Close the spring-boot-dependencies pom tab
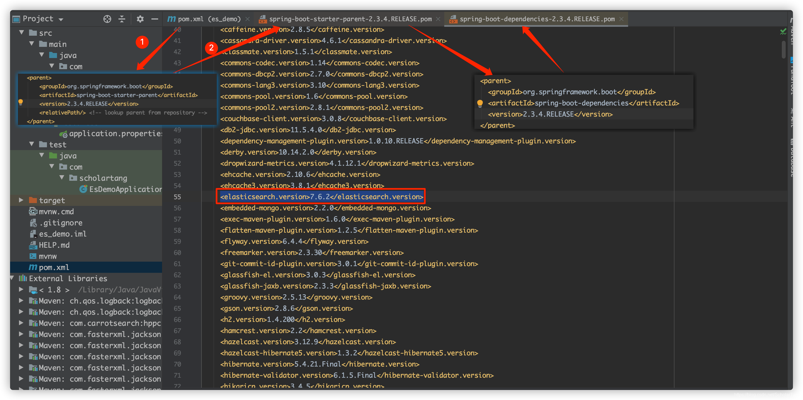Viewport: 803px width, 400px height. 621,19
